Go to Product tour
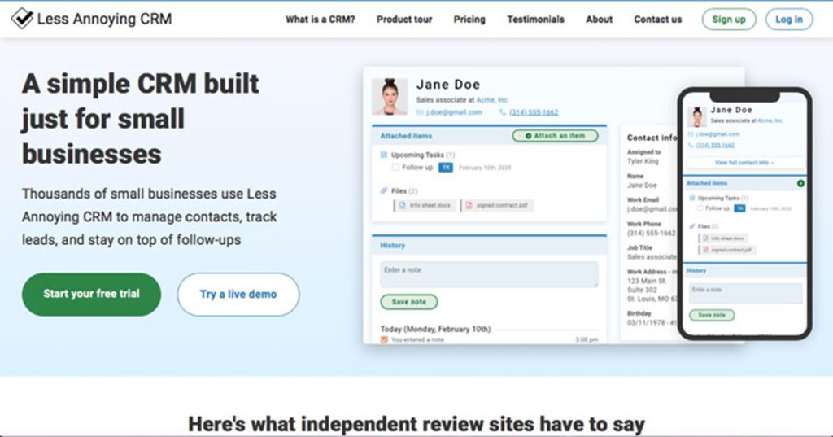833x437 pixels. click(404, 20)
